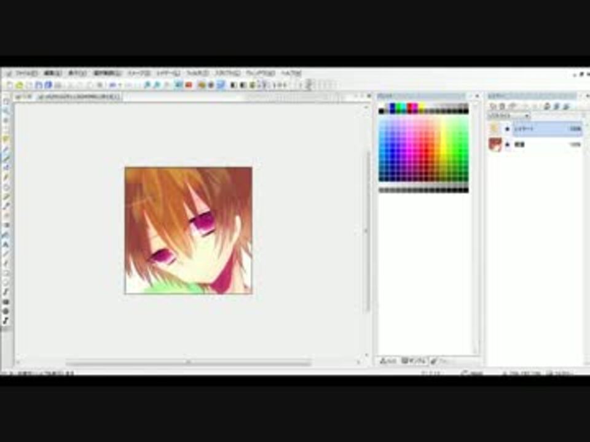This screenshot has width=590, height=442.
Task: Switch to the first tab below the palette
Action: 388,361
